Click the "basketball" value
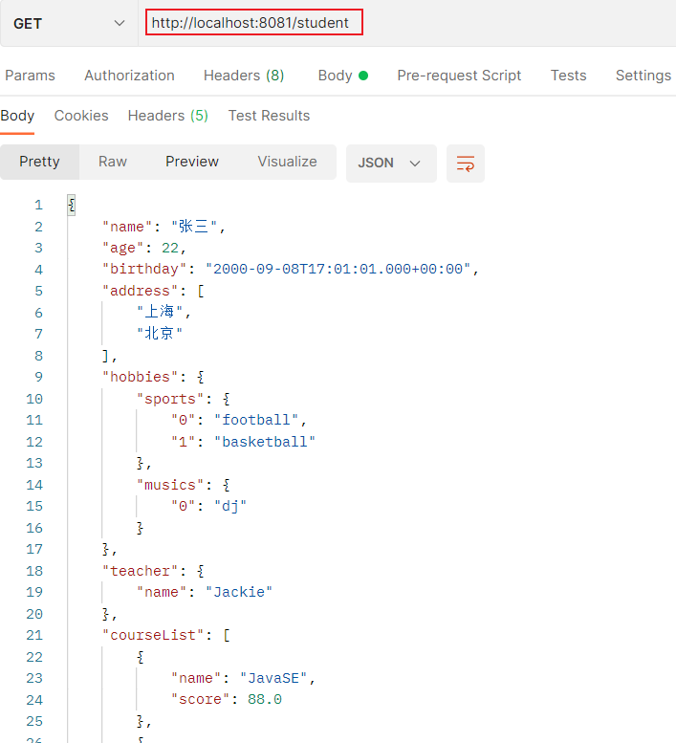The image size is (676, 743). (x=264, y=442)
